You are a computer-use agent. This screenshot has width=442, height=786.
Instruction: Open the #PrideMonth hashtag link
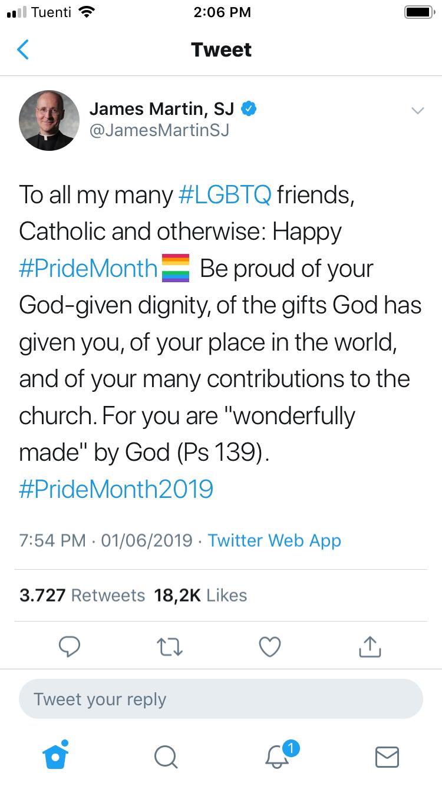(88, 269)
